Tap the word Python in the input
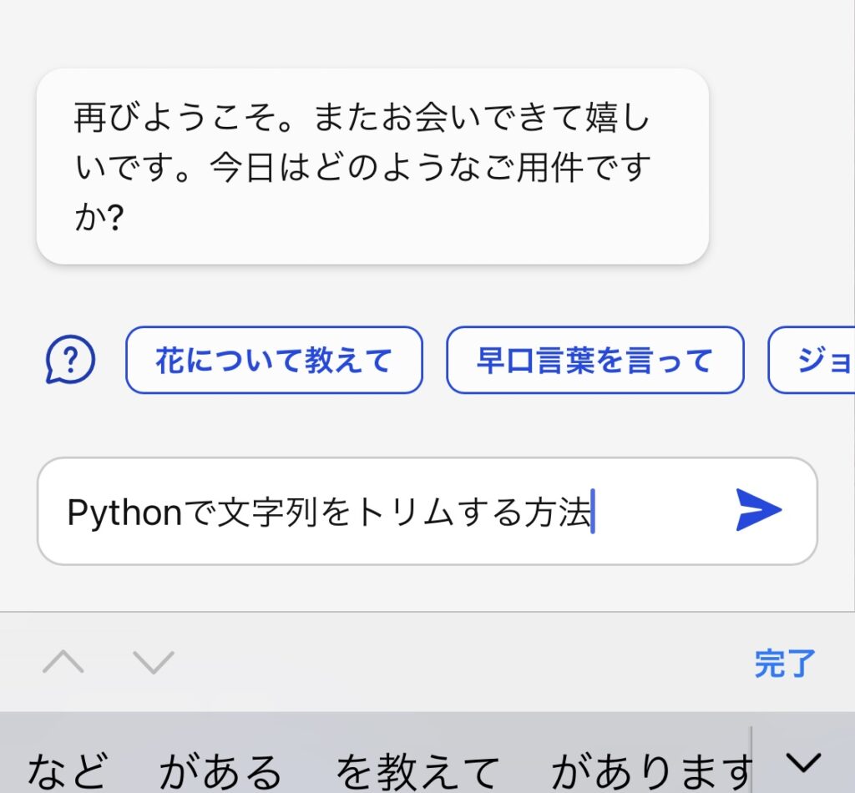Image resolution: width=855 pixels, height=793 pixels. click(124, 513)
